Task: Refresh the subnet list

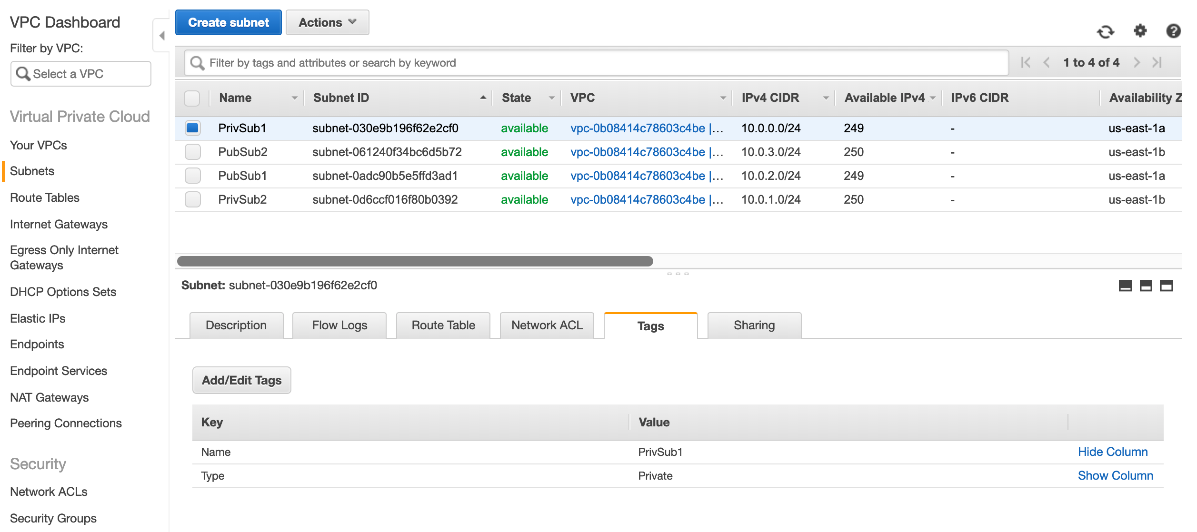Action: click(x=1106, y=31)
